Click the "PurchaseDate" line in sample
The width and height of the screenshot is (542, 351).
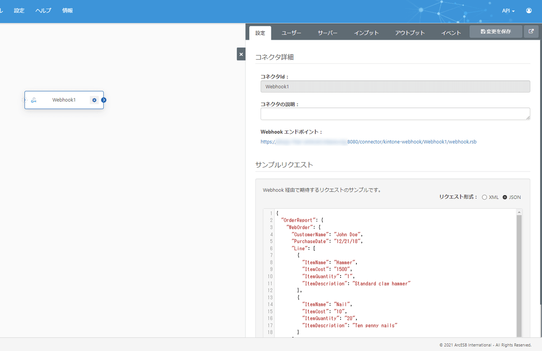(327, 241)
